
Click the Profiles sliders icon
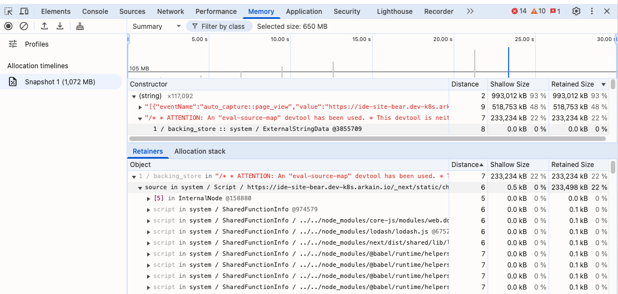pos(13,44)
